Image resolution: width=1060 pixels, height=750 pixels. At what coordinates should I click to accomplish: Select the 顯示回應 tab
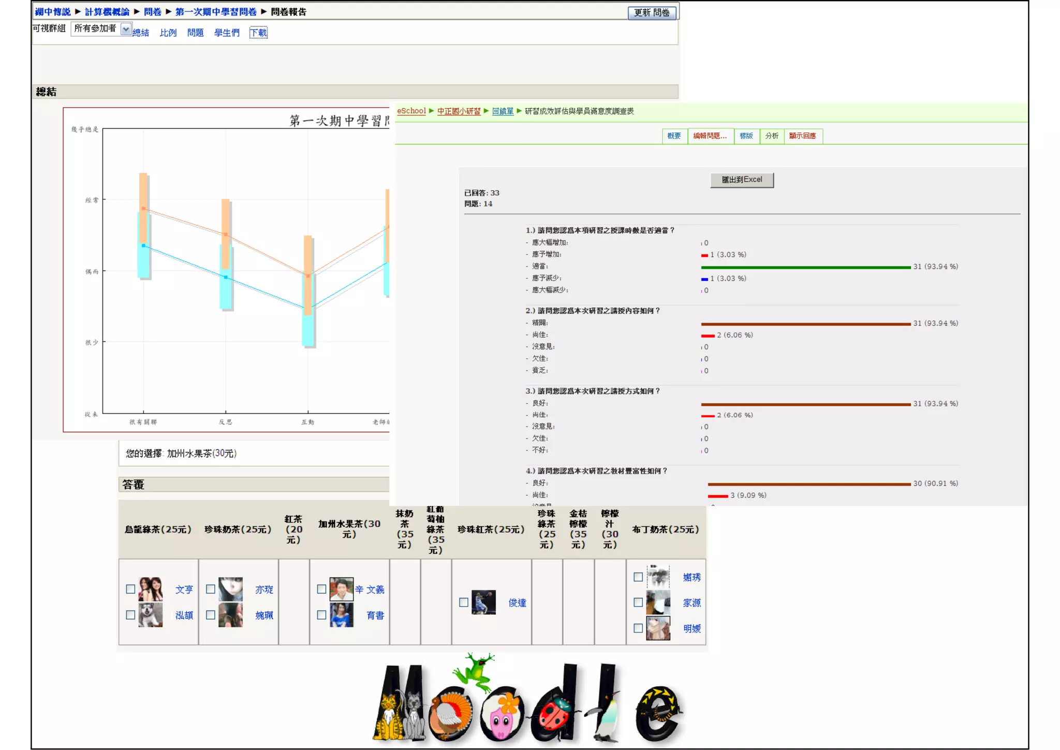[802, 136]
